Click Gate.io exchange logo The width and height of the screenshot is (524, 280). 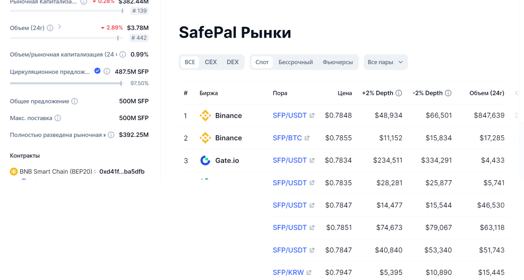(x=205, y=160)
